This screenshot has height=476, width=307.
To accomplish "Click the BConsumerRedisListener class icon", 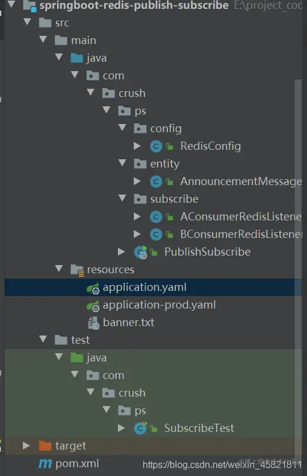I will (x=156, y=234).
